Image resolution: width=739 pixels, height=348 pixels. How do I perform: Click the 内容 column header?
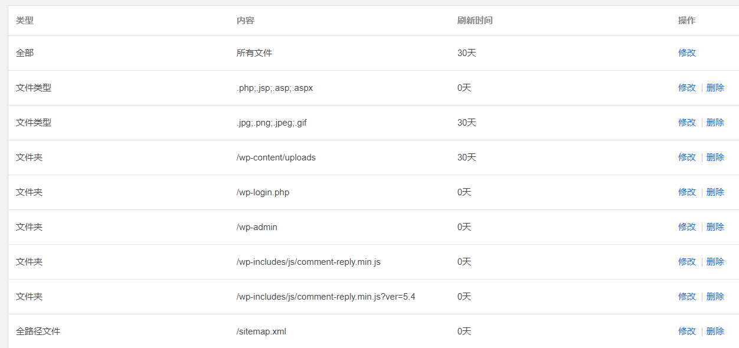[246, 21]
